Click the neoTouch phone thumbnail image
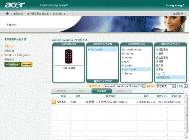Screen dimensions: 189x140 click(69, 56)
